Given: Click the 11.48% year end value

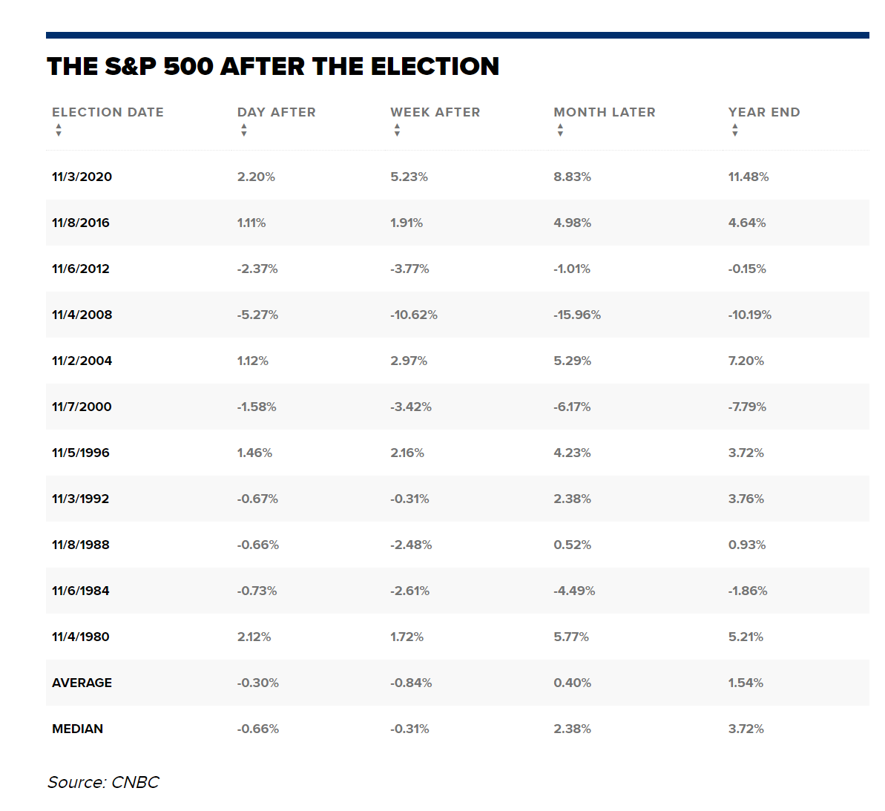Looking at the screenshot, I should pos(748,177).
